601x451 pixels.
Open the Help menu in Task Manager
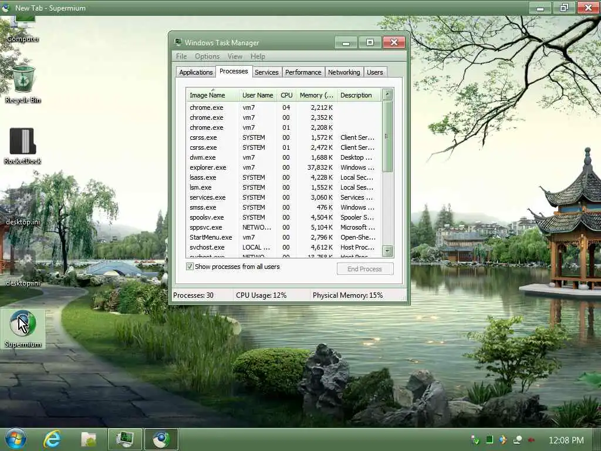(x=258, y=56)
